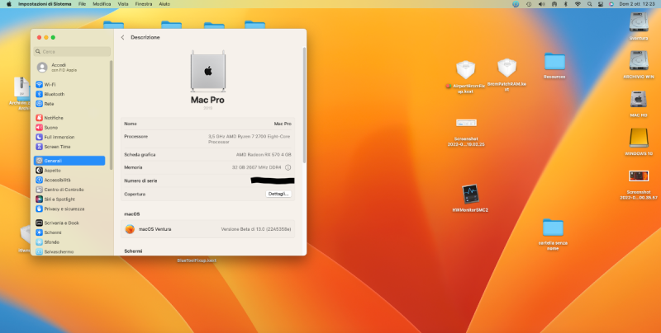The image size is (661, 333).
Task: Click the Mac Pro tower image
Action: [x=208, y=71]
